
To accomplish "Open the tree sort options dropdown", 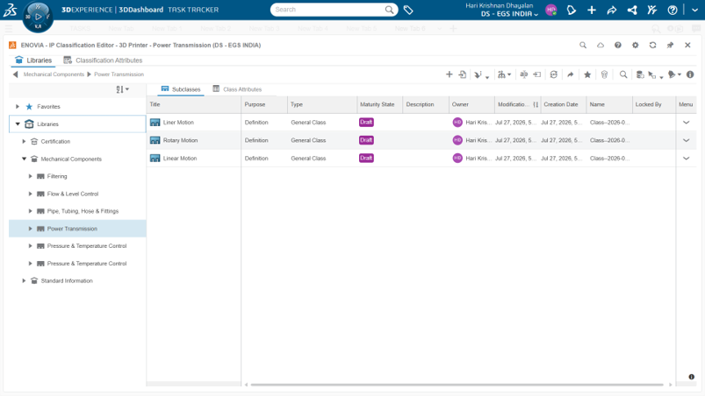I will tap(122, 89).
